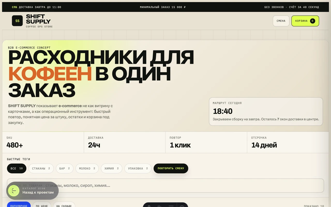The width and height of the screenshot is (331, 207).
Task: Click the product search input field
Action: click(x=165, y=186)
